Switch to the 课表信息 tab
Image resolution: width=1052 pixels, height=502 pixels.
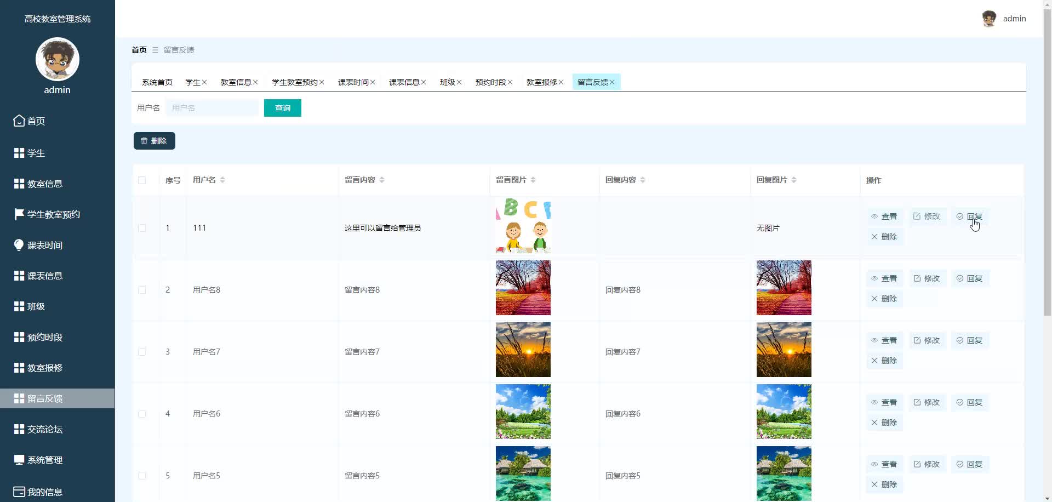tap(404, 82)
